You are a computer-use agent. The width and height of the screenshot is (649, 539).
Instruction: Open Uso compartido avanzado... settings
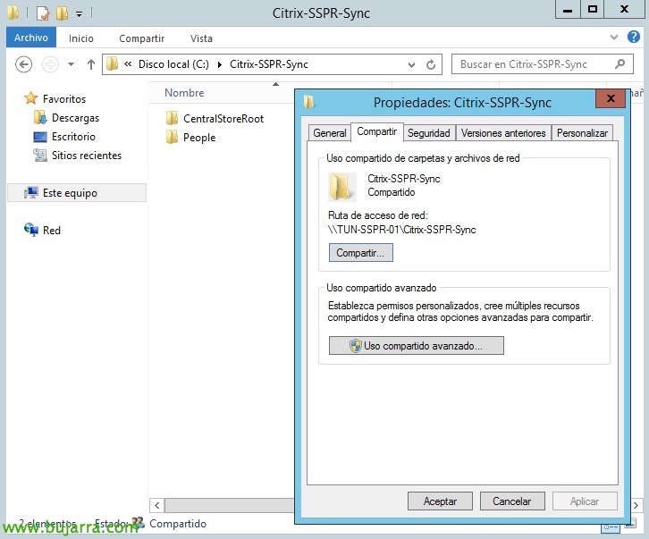click(x=416, y=345)
